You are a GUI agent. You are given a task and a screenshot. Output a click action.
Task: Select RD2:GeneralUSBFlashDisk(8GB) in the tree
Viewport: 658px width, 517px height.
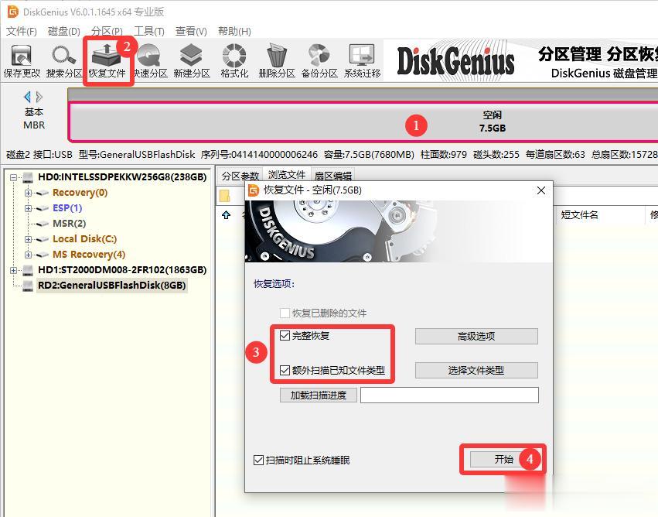click(111, 285)
